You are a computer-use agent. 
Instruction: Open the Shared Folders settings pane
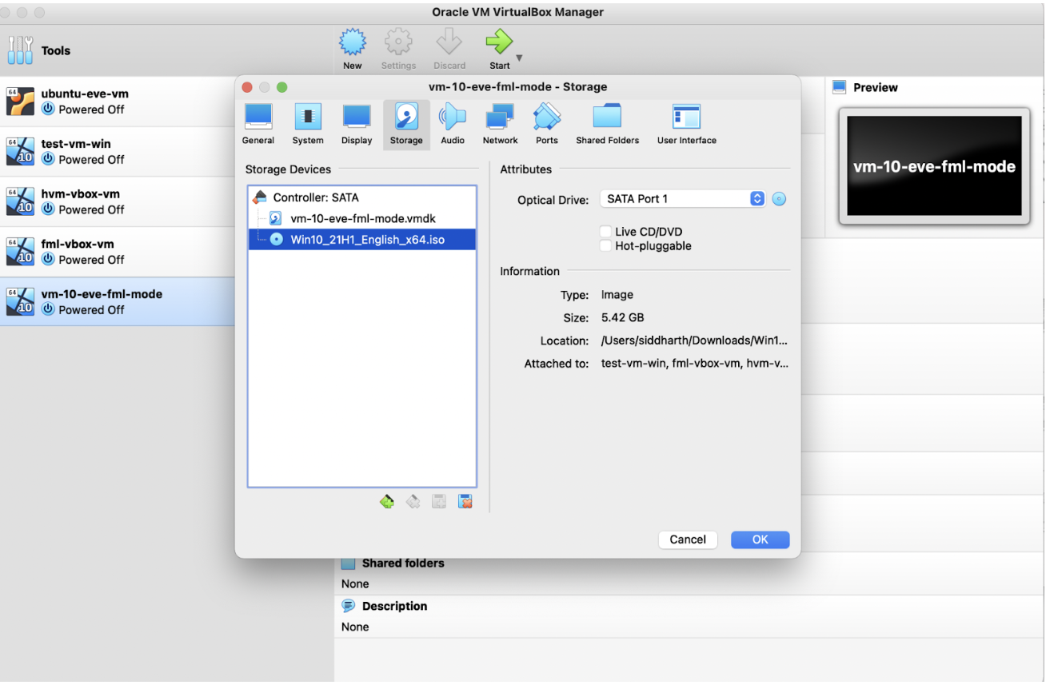(607, 124)
